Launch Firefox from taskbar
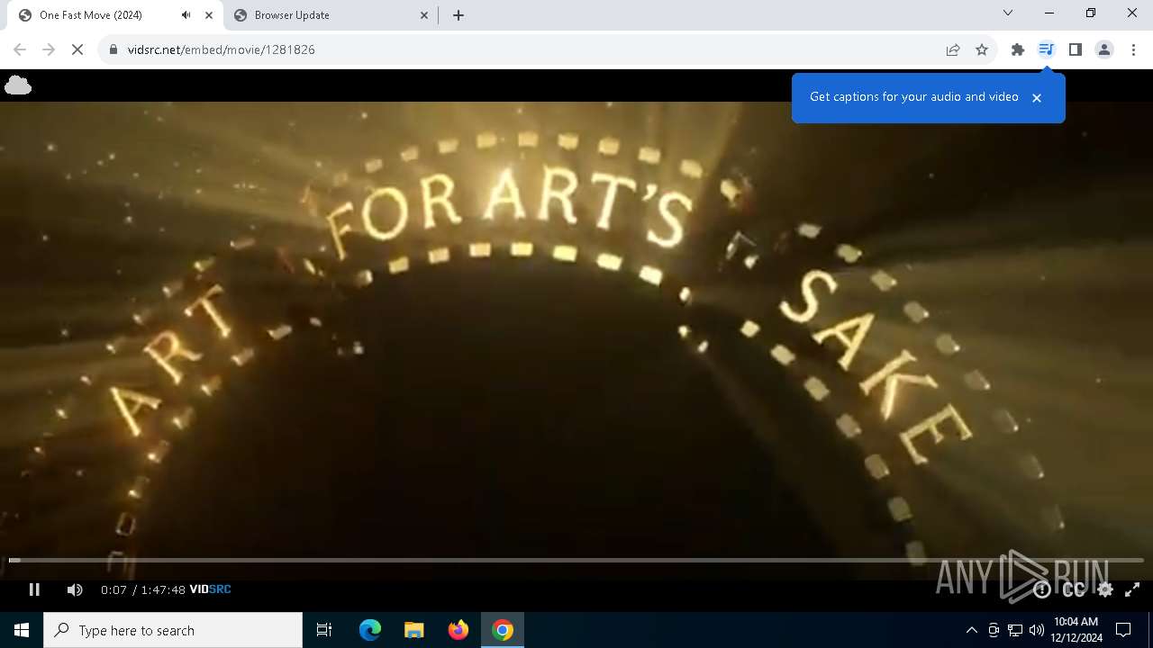Viewport: 1153px width, 648px height. click(458, 630)
